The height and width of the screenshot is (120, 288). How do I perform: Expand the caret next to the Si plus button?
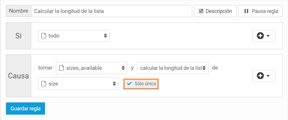click(x=268, y=36)
